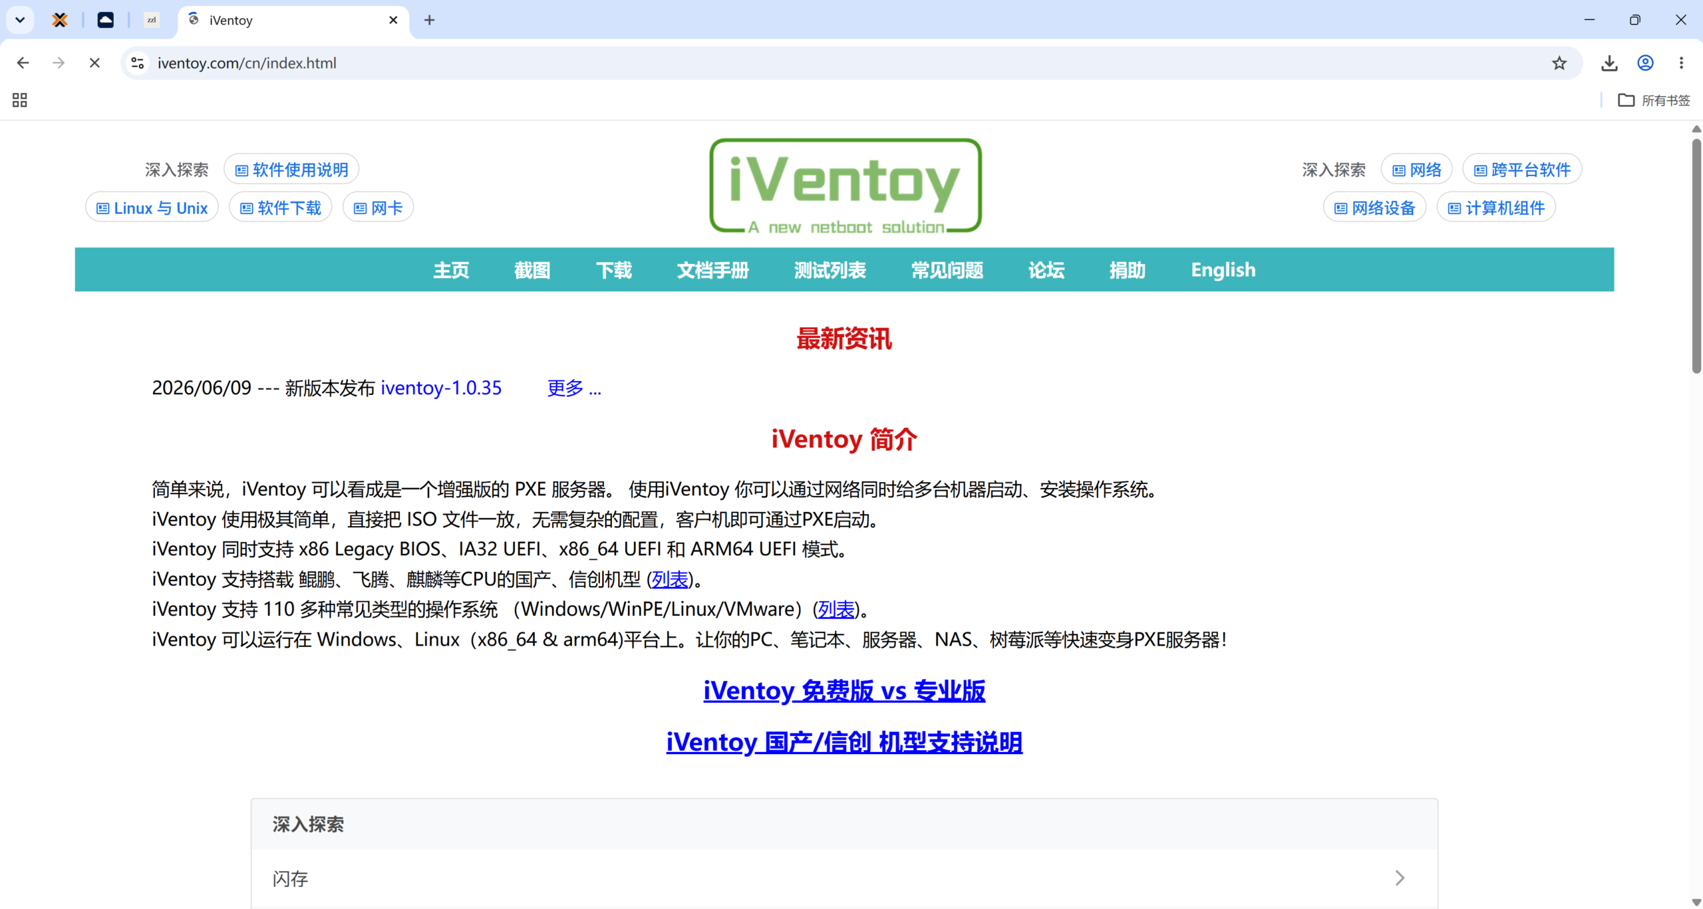The width and height of the screenshot is (1703, 909).
Task: Expand the 闪存 row chevron
Action: [1400, 878]
